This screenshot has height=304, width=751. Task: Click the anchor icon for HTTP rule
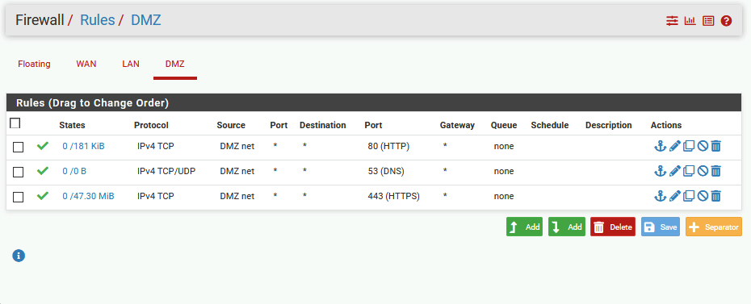coord(660,146)
